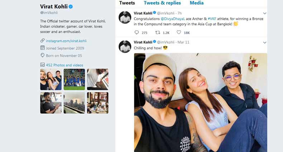Click the link icon beside Instagram URL
The height and width of the screenshot is (152, 283).
(43, 41)
